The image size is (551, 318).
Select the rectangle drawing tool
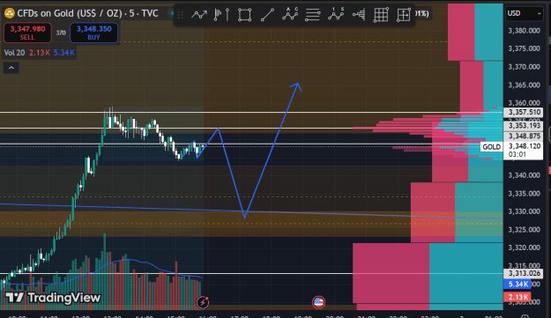pos(244,15)
